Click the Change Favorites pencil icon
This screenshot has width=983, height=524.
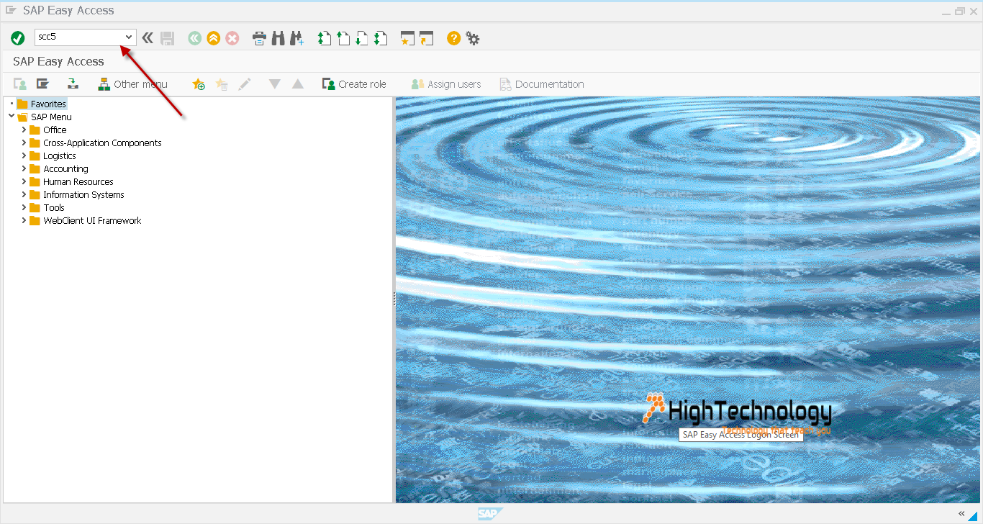(245, 84)
